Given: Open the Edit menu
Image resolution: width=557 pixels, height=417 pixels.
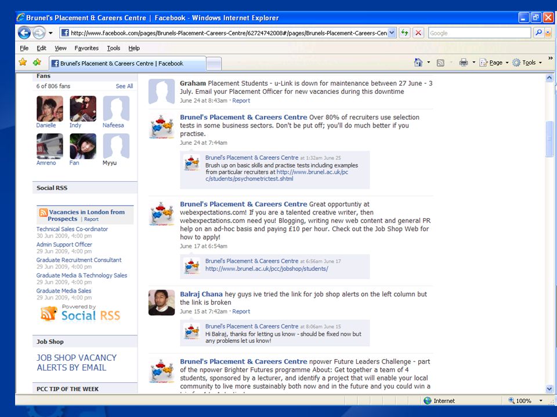Looking at the screenshot, I should click(x=41, y=48).
